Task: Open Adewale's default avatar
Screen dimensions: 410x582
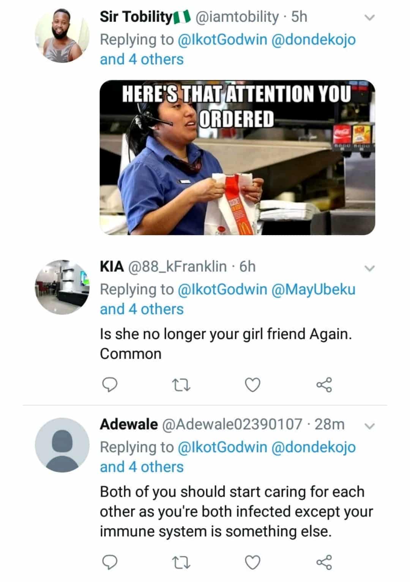Action: click(62, 445)
